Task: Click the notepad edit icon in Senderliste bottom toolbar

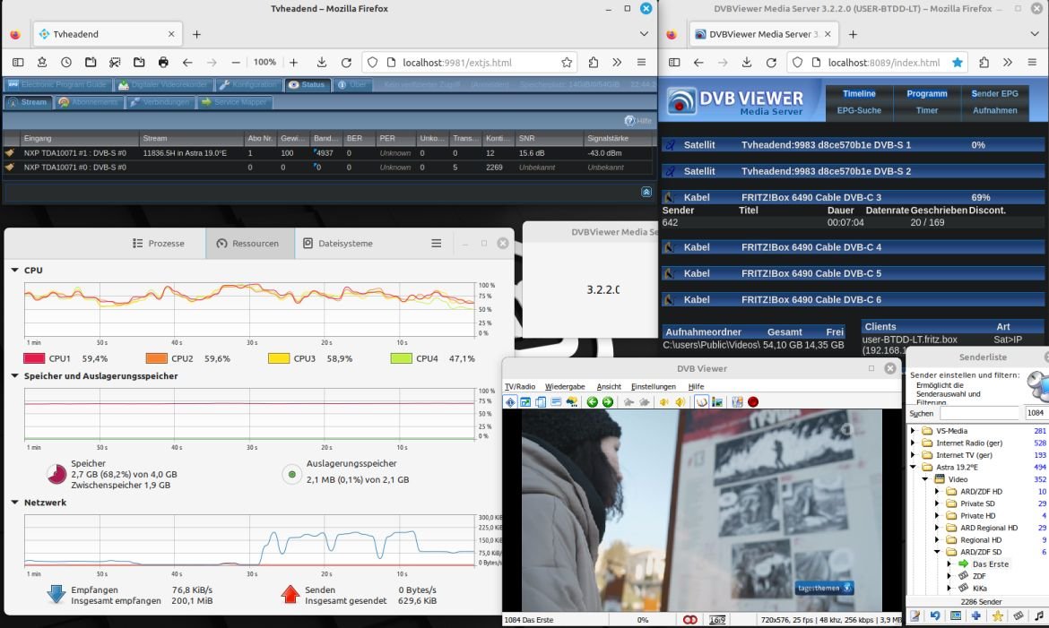Action: pyautogui.click(x=915, y=615)
